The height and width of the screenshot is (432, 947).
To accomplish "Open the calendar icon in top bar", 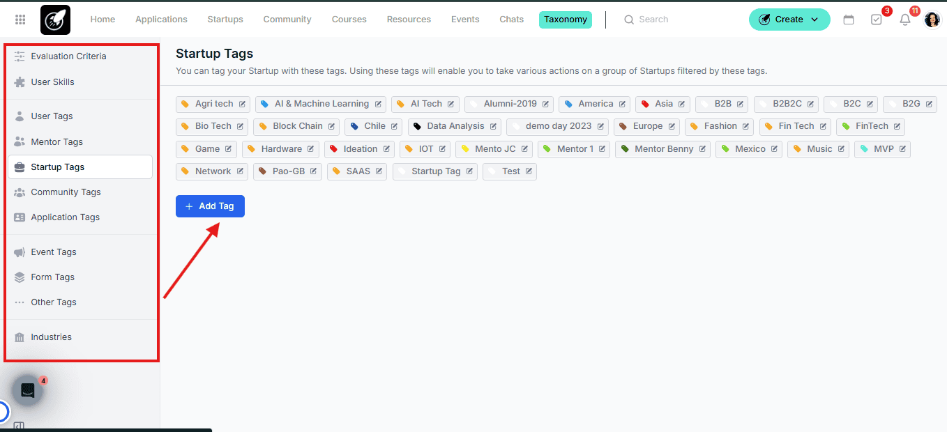I will point(849,20).
